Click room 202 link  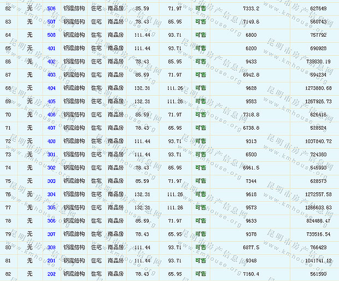(x=51, y=274)
